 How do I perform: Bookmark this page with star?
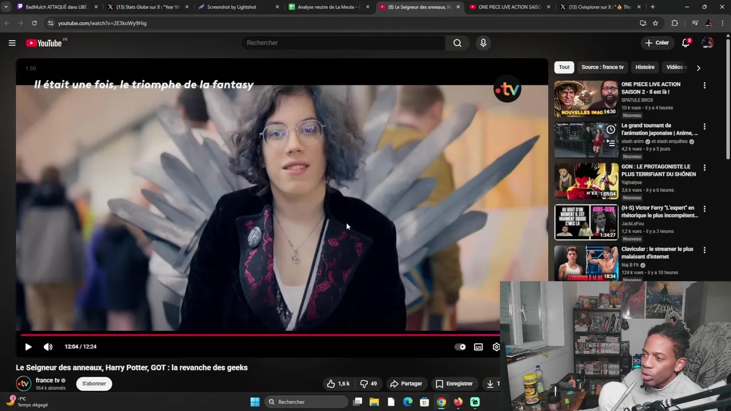click(x=656, y=23)
